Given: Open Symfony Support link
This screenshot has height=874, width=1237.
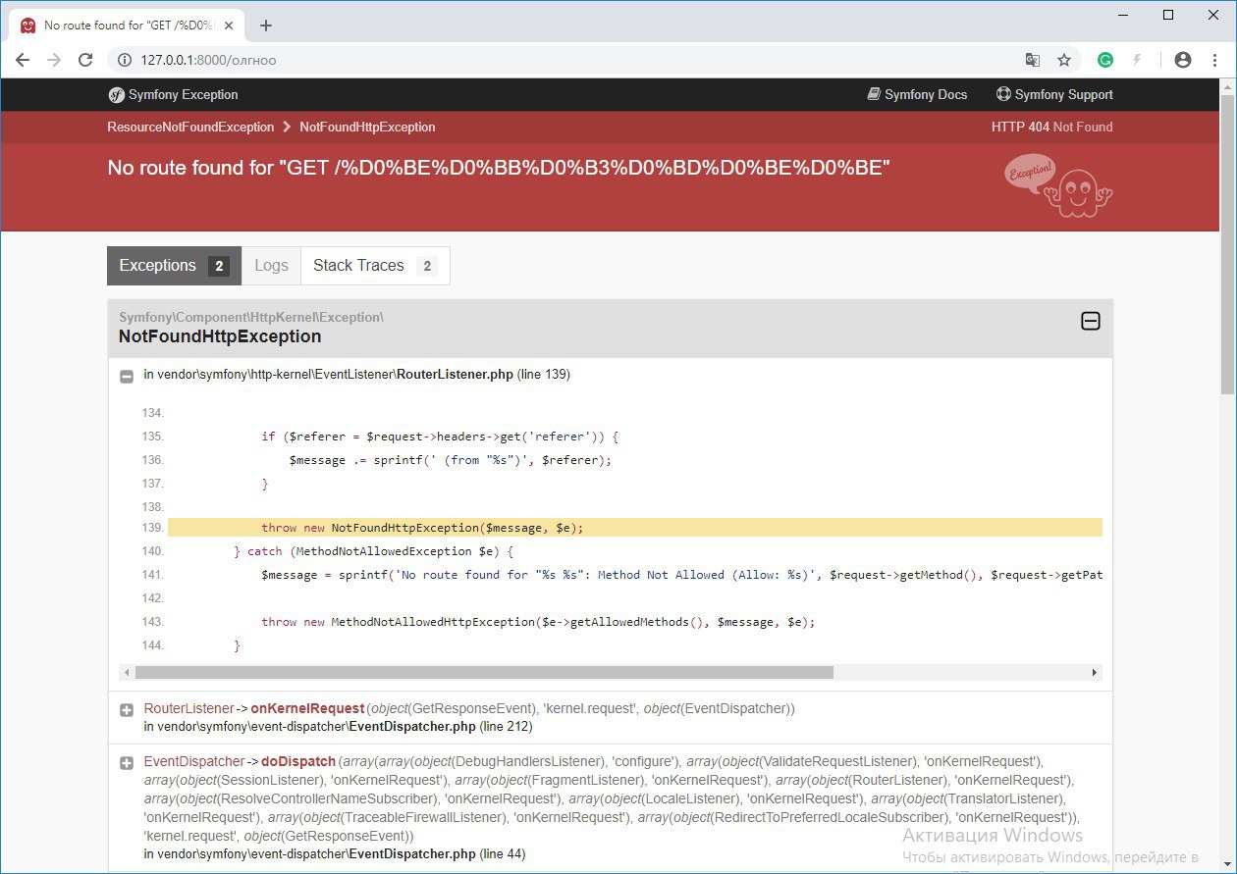Looking at the screenshot, I should [x=1054, y=95].
